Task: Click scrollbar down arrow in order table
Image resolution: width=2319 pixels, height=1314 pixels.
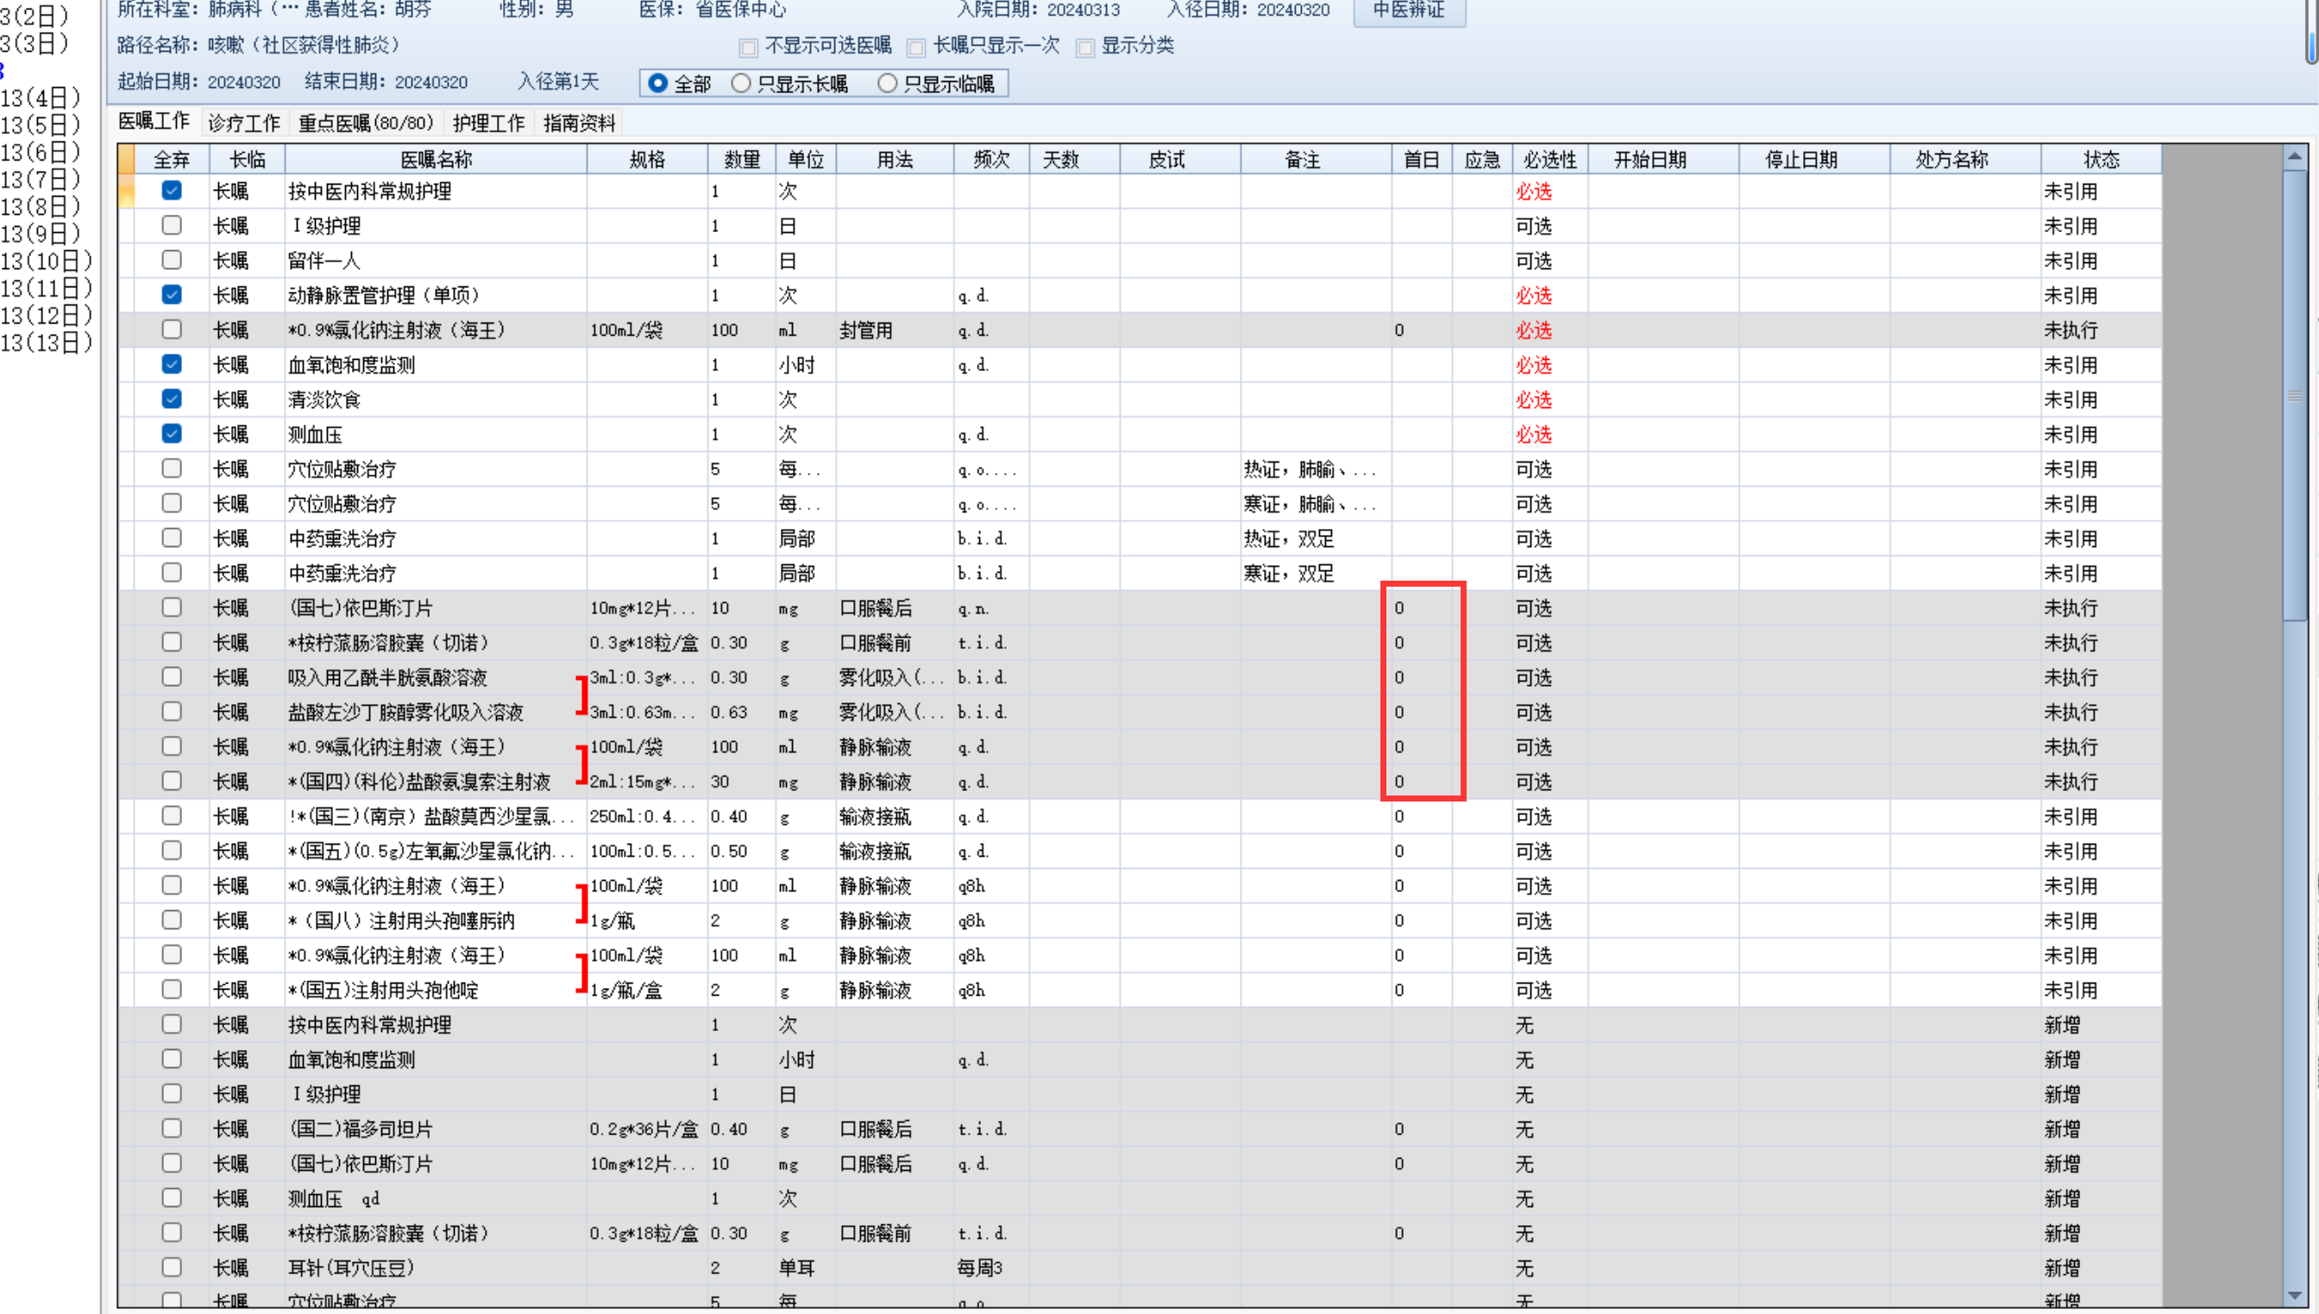Action: (2295, 1296)
